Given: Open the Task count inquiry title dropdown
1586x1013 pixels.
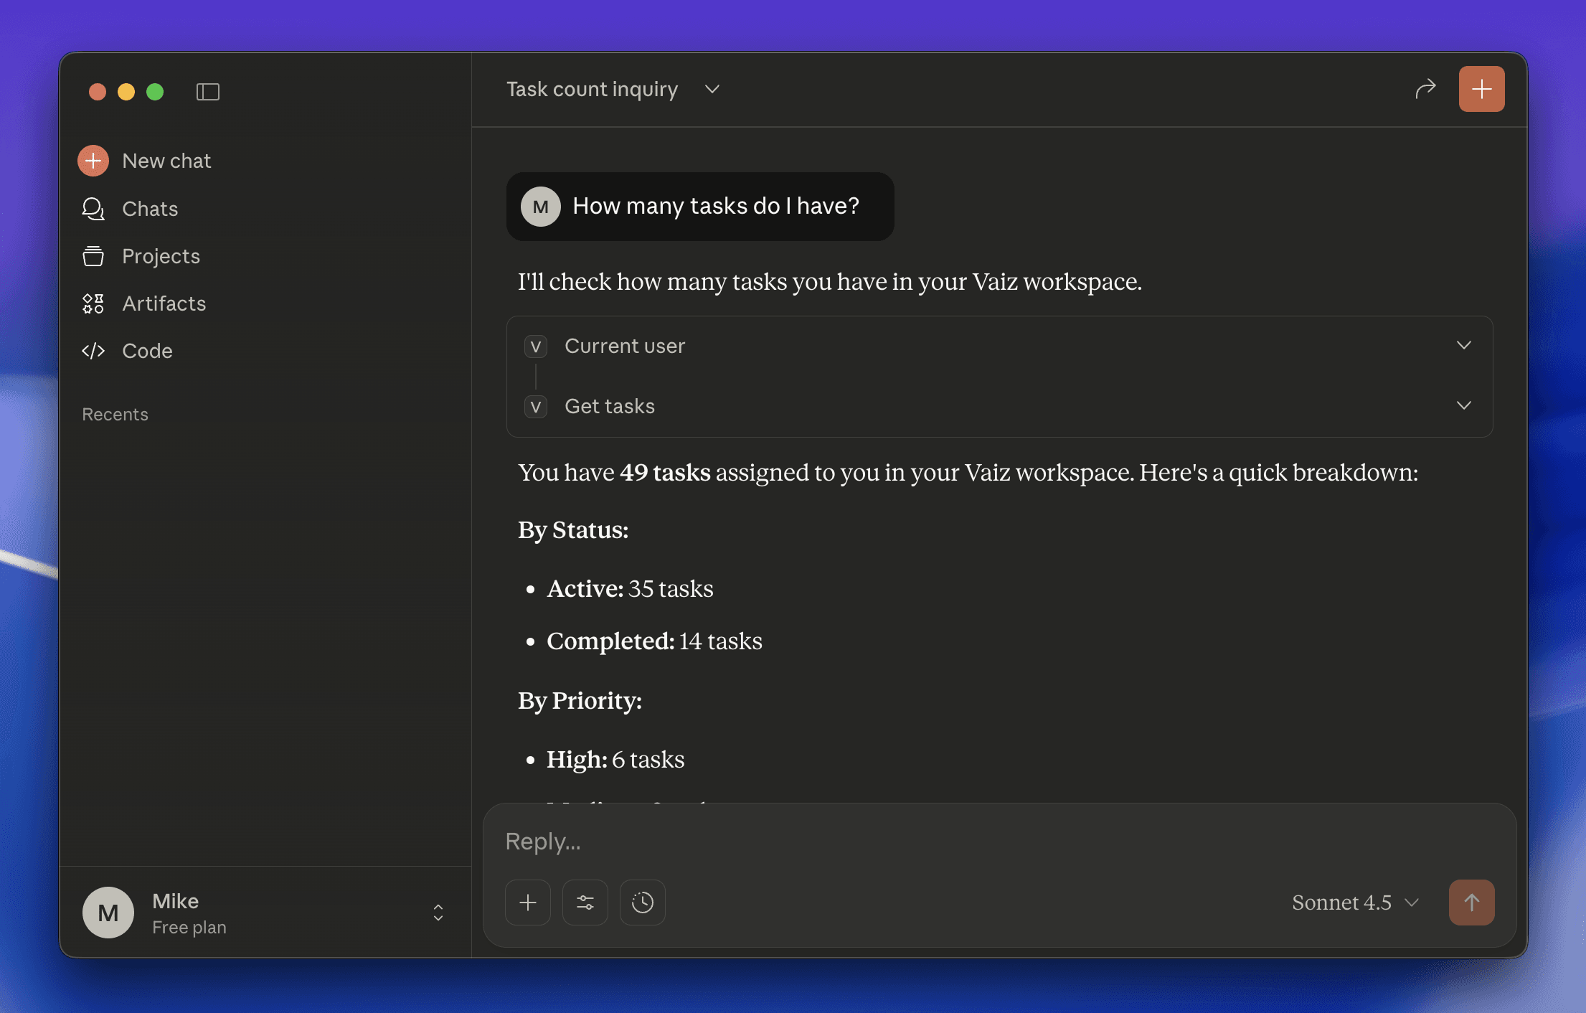Looking at the screenshot, I should point(712,89).
